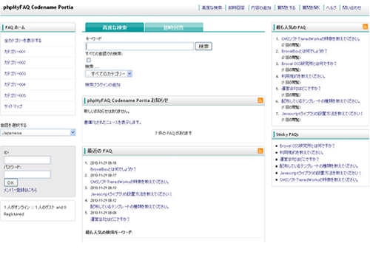This screenshot has width=370, height=277.
Task: Open CMSソフトTieredWorks question in 最近の FAQ list
Action: tap(129, 182)
